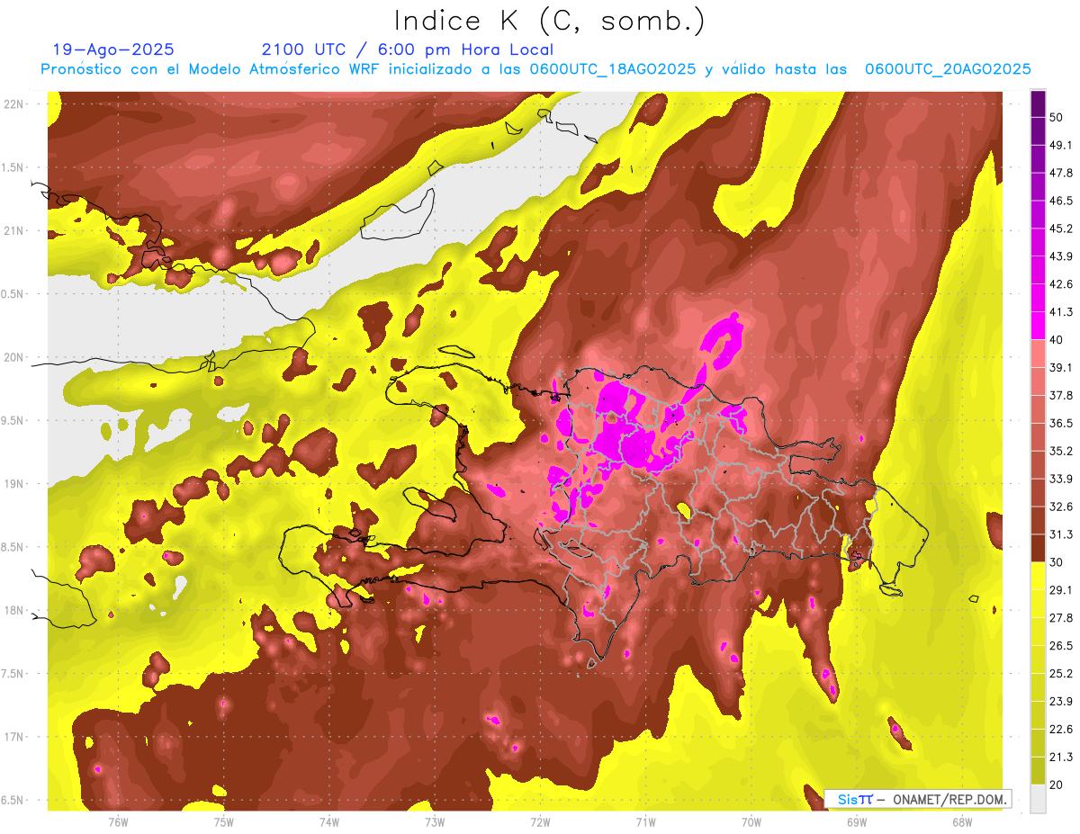Click the '42.6' colorbar label
The height and width of the screenshot is (834, 1080).
[1060, 284]
